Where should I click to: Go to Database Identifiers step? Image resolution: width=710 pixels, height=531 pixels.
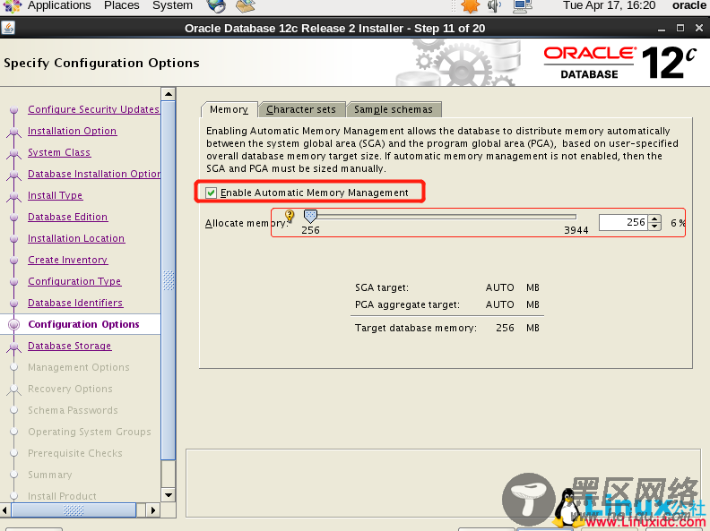75,303
